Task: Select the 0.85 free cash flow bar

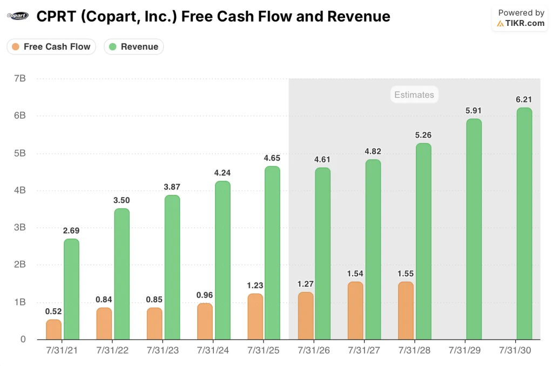Action: pyautogui.click(x=154, y=324)
